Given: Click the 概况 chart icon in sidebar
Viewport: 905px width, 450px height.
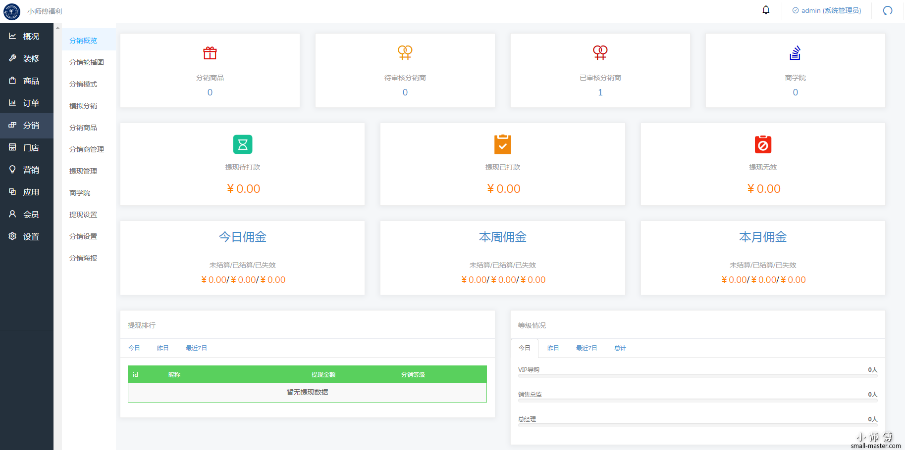Looking at the screenshot, I should [12, 36].
